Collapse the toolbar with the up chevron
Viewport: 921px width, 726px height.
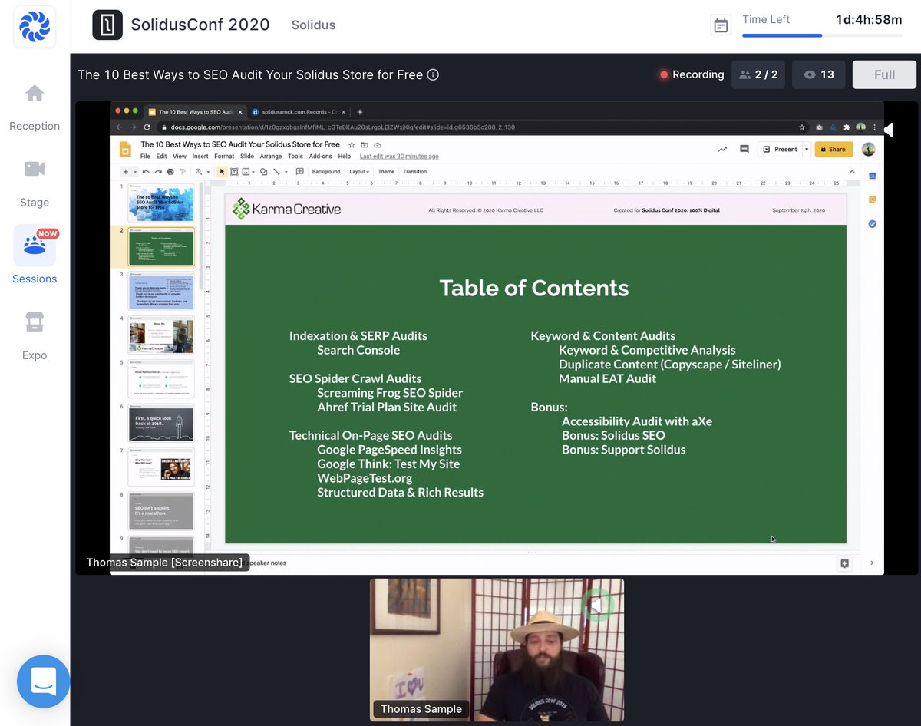click(x=852, y=172)
